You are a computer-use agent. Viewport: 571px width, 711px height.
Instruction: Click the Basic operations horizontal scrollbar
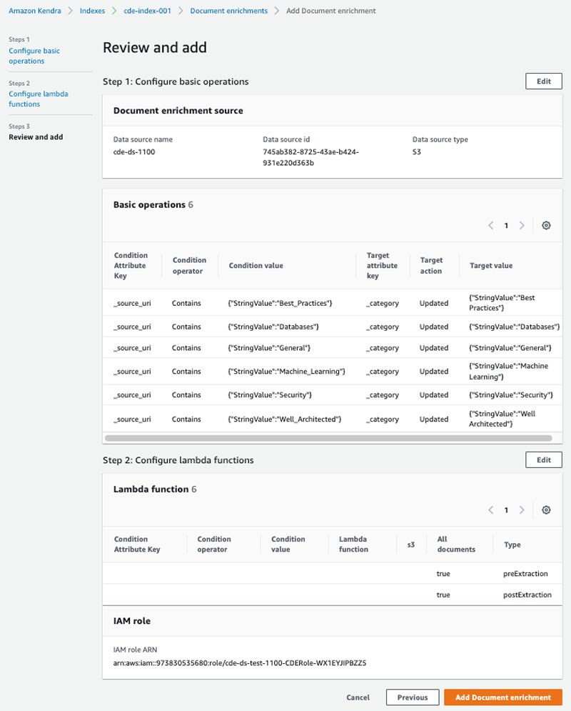click(328, 438)
